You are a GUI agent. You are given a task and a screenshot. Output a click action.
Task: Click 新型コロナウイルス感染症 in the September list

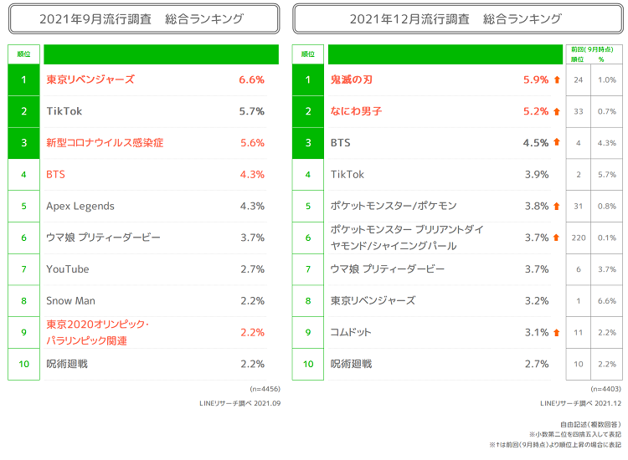point(105,143)
